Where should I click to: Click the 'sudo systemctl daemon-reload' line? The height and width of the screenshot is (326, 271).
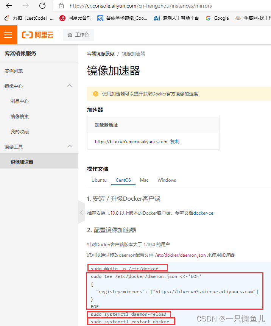(x=129, y=314)
